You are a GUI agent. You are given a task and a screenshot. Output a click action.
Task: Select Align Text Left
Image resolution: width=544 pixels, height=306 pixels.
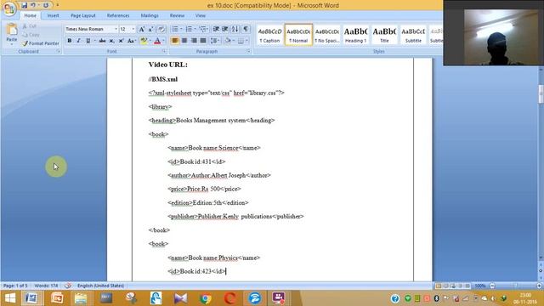click(x=175, y=41)
